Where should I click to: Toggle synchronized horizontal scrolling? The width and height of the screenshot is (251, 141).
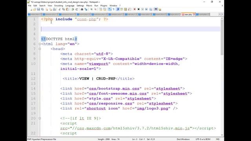pos(105,9)
